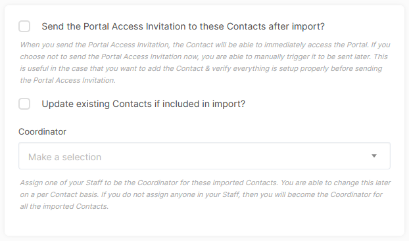Click the Coordinator field label
The image size is (409, 241).
coord(42,131)
